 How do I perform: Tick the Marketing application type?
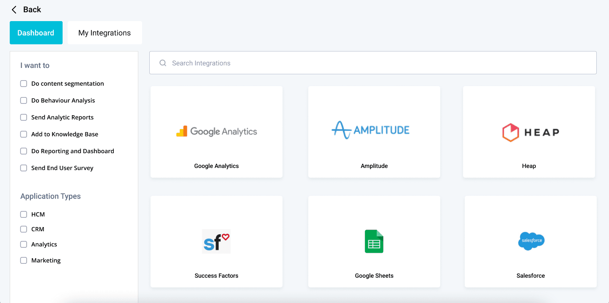pos(24,260)
